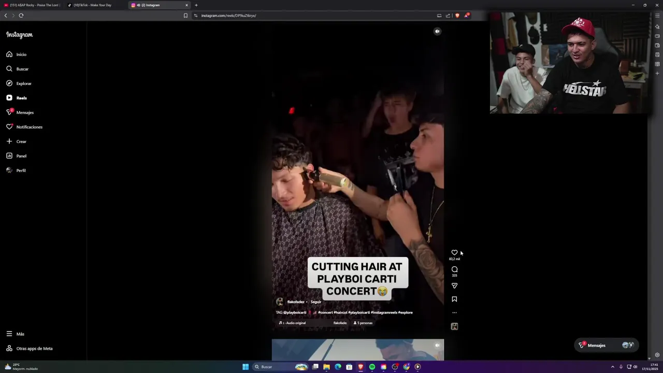Open flakofadez's profile avatar
663x373 pixels.
pyautogui.click(x=280, y=302)
